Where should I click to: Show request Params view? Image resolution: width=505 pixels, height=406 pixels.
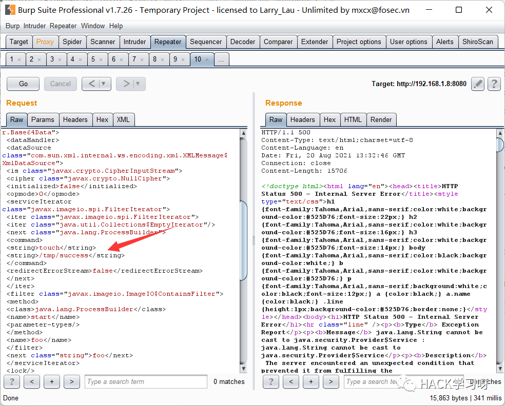click(x=43, y=119)
